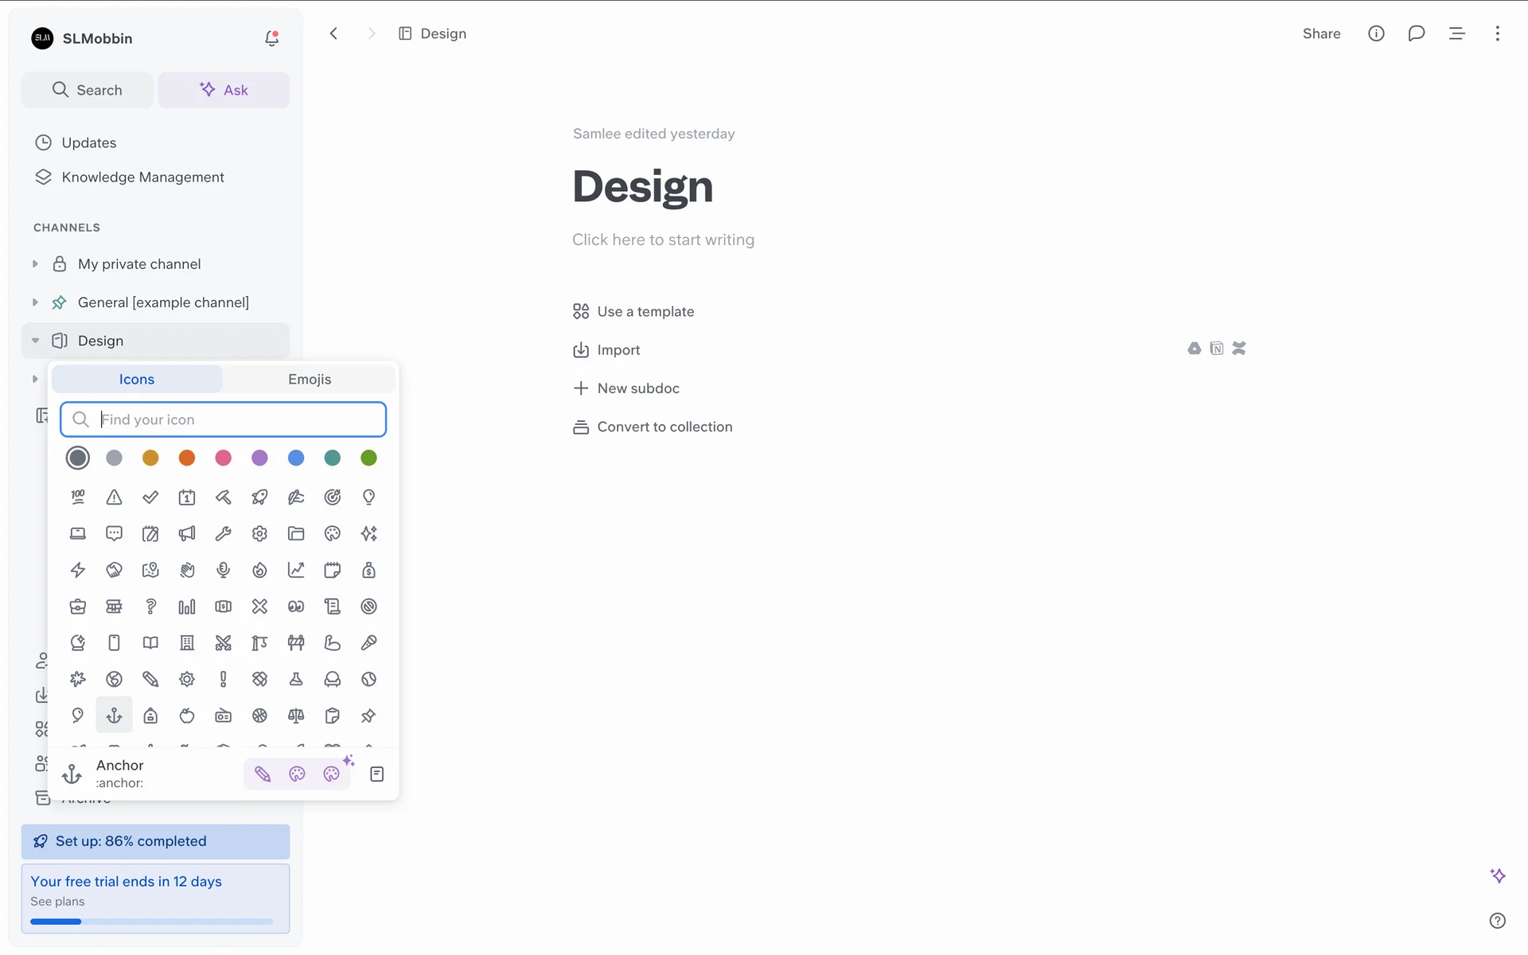Image resolution: width=1528 pixels, height=955 pixels.
Task: Open the See plans link
Action: pos(57,902)
